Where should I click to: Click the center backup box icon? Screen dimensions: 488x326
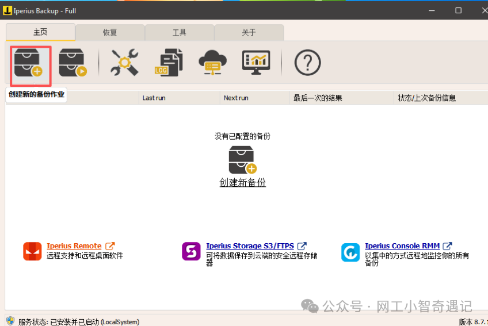click(x=242, y=160)
